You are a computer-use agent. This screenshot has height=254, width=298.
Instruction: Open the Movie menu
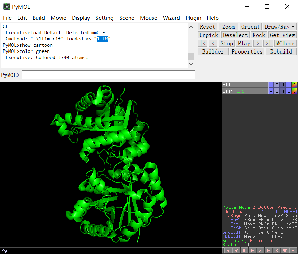click(x=58, y=18)
